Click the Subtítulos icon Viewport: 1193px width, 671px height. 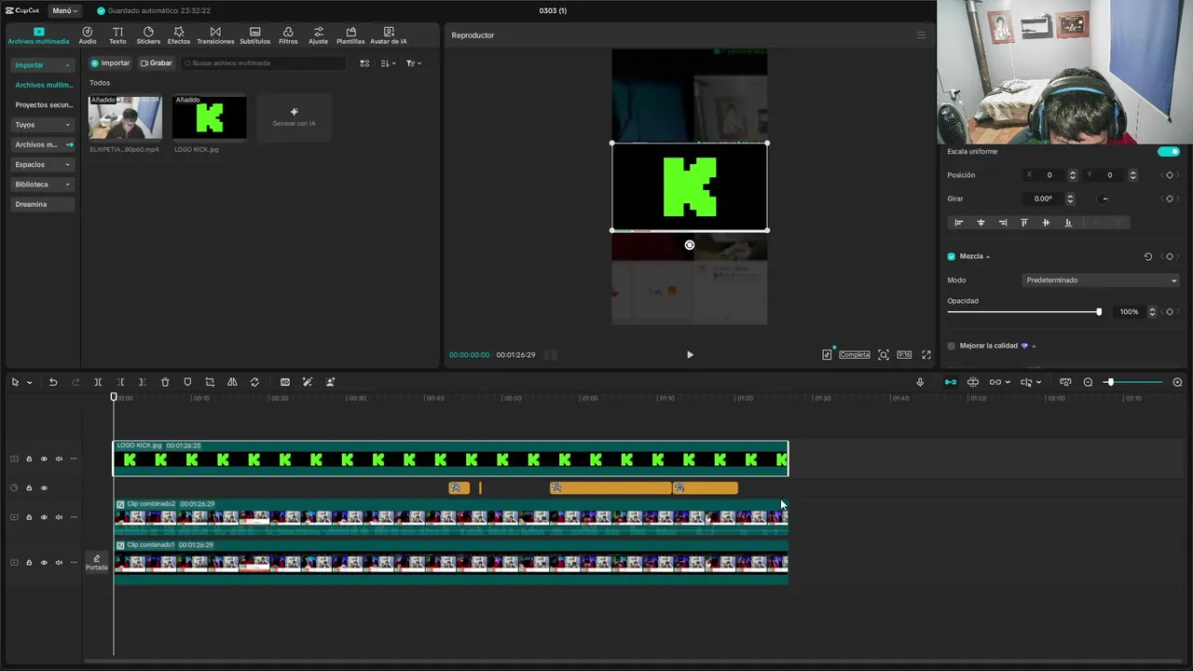click(254, 35)
